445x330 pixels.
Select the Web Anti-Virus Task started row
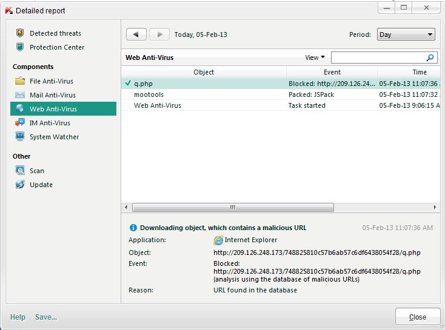[281, 105]
